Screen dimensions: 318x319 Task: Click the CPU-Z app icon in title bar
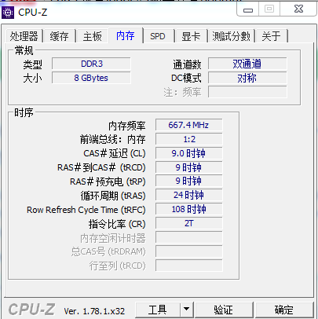[8, 13]
